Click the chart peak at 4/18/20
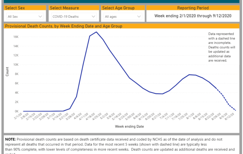Screen dimensions: 243x154 point(96,32)
